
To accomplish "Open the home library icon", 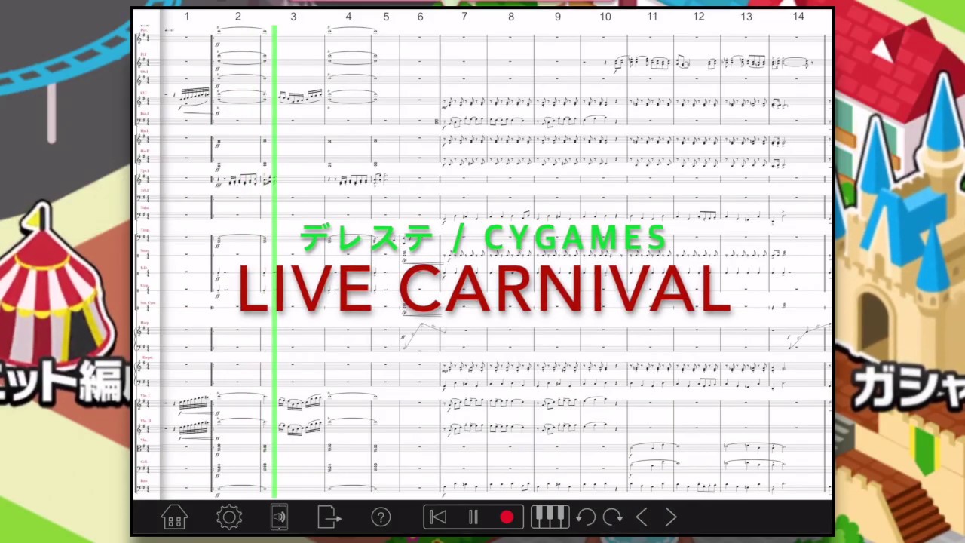I will point(174,517).
